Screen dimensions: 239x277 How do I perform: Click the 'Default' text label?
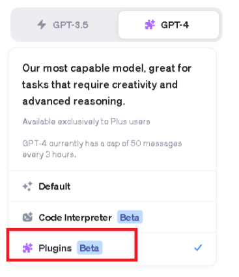point(55,186)
